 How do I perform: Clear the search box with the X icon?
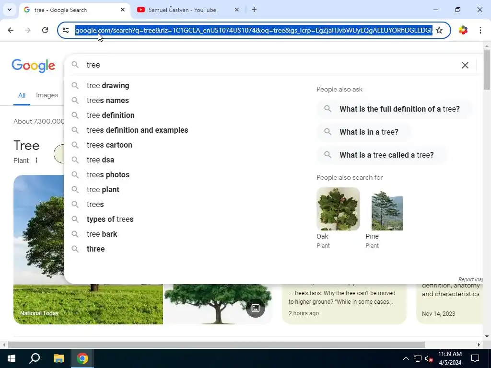coord(465,65)
